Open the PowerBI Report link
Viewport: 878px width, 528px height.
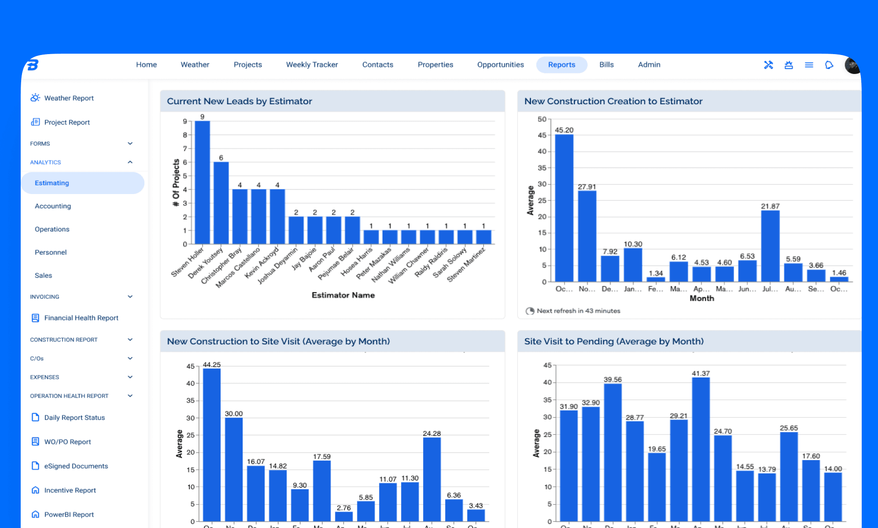click(69, 514)
